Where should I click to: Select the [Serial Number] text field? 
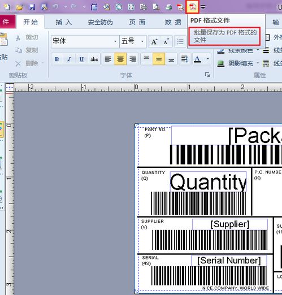[229, 261]
